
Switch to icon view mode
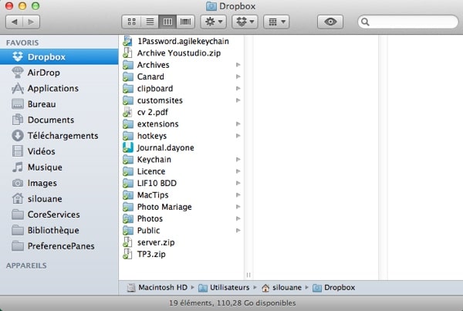point(130,22)
